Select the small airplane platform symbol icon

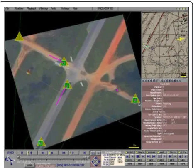click(x=186, y=156)
